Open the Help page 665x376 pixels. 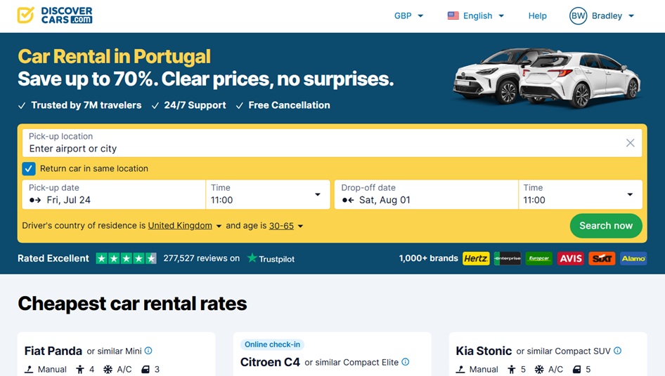tap(537, 15)
